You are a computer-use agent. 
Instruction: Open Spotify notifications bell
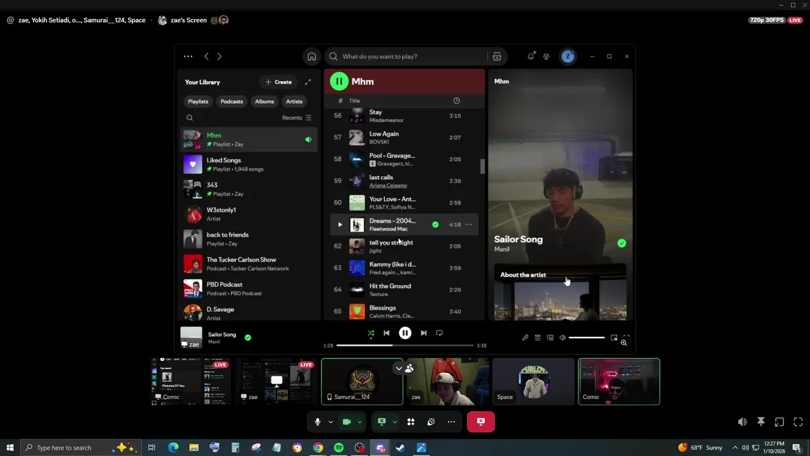click(530, 56)
